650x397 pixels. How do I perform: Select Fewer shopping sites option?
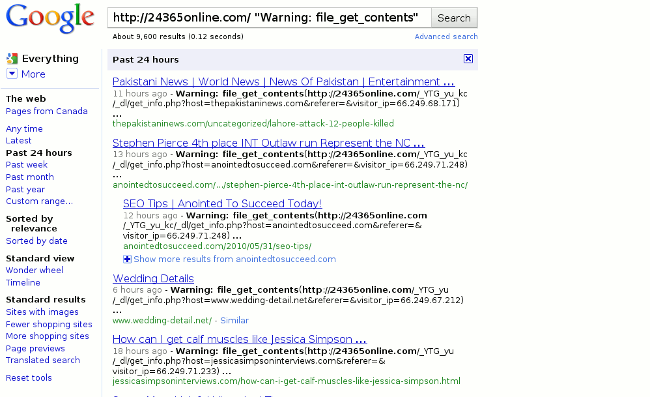49,325
